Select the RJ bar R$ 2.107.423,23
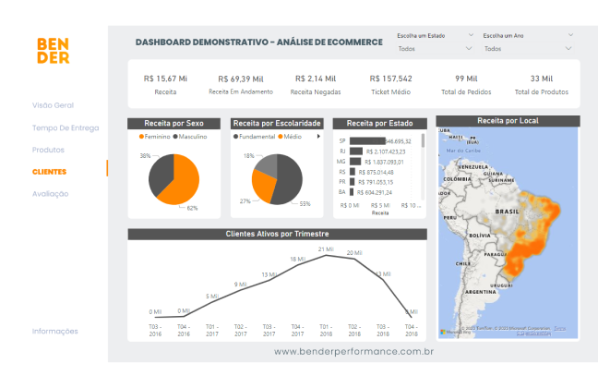598x388 pixels. click(x=356, y=152)
